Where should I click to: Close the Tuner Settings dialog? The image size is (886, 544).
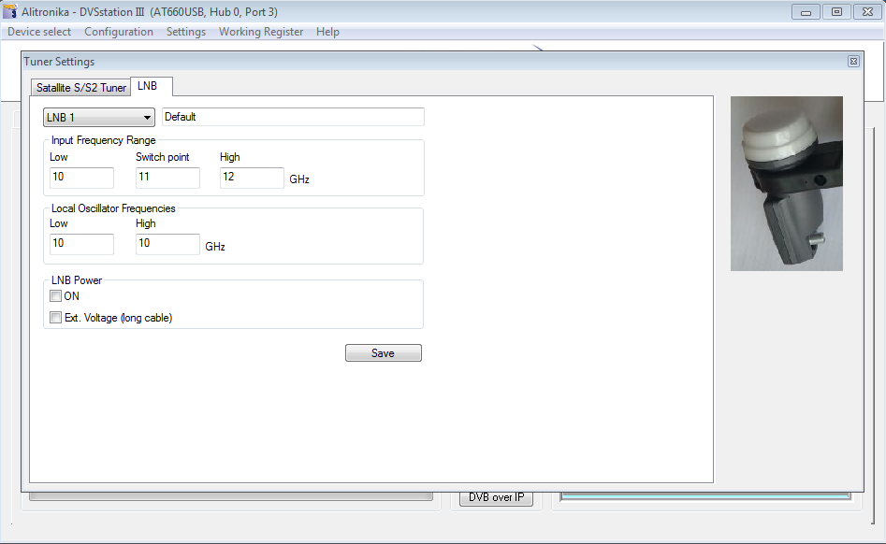coord(853,62)
